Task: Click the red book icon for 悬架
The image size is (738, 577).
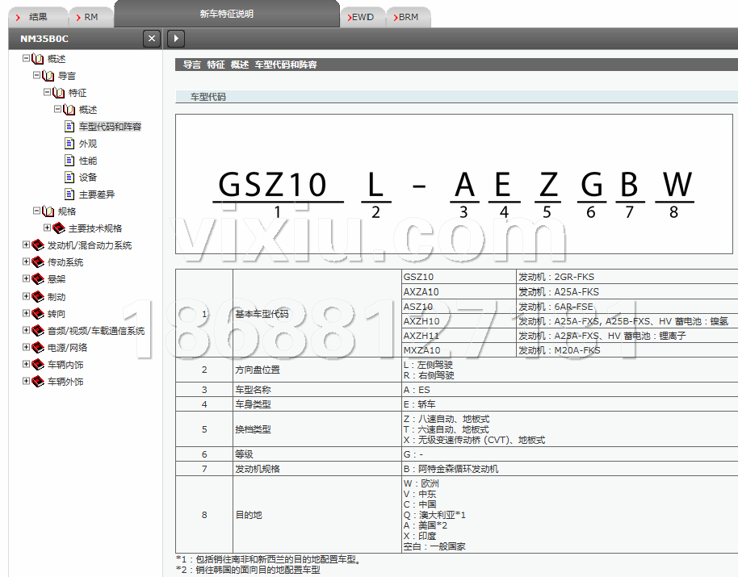Action: pyautogui.click(x=38, y=279)
